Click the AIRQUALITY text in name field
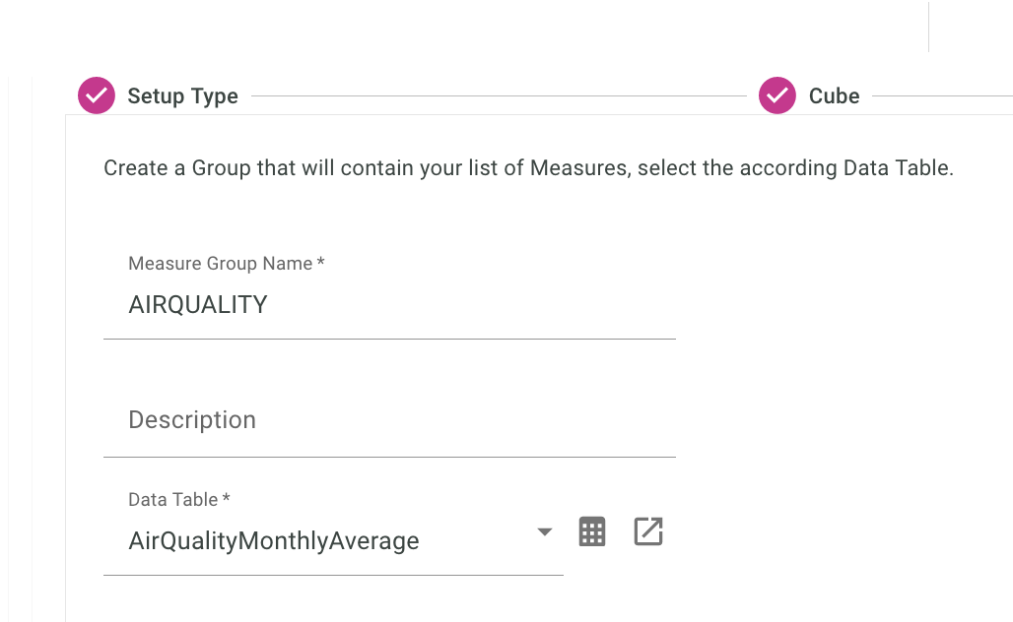Screen dimensions: 1013x622 (x=198, y=304)
